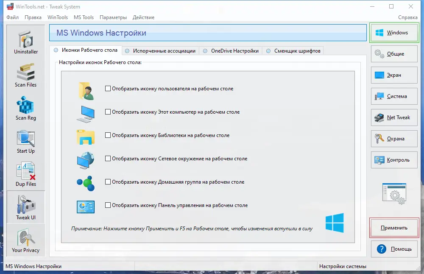Switch to Испорченные ассоциации tab
This screenshot has height=274, width=424.
(x=160, y=51)
